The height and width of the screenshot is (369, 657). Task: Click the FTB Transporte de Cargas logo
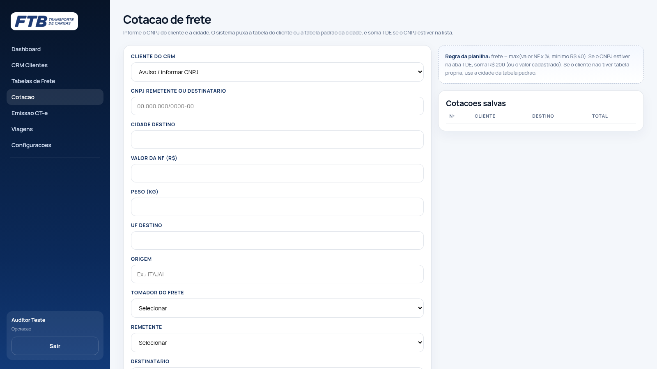44,21
